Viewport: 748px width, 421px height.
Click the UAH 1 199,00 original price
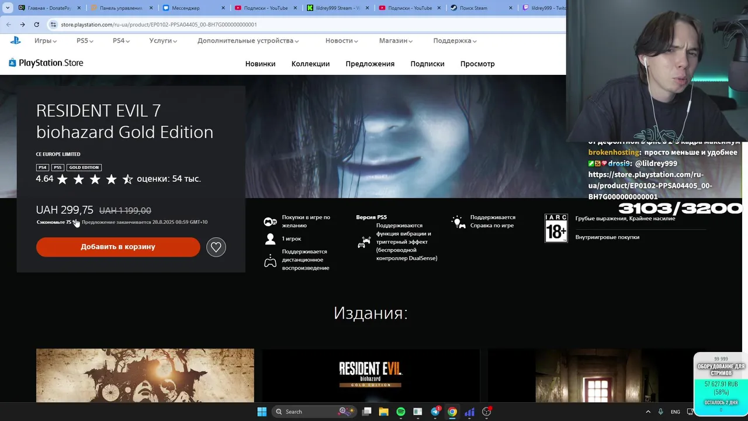(125, 210)
